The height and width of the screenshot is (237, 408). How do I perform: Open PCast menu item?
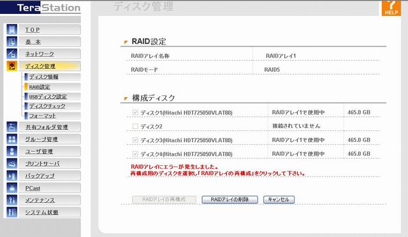tap(50, 187)
